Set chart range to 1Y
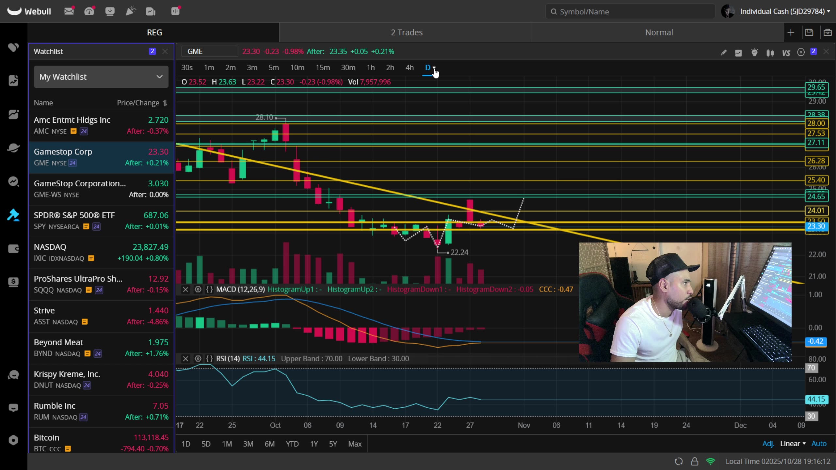836x470 pixels. click(x=314, y=444)
